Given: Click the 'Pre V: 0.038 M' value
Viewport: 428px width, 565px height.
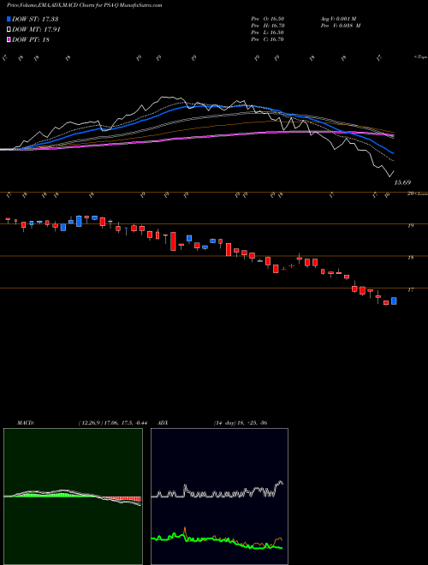Looking at the screenshot, I should click(340, 26).
